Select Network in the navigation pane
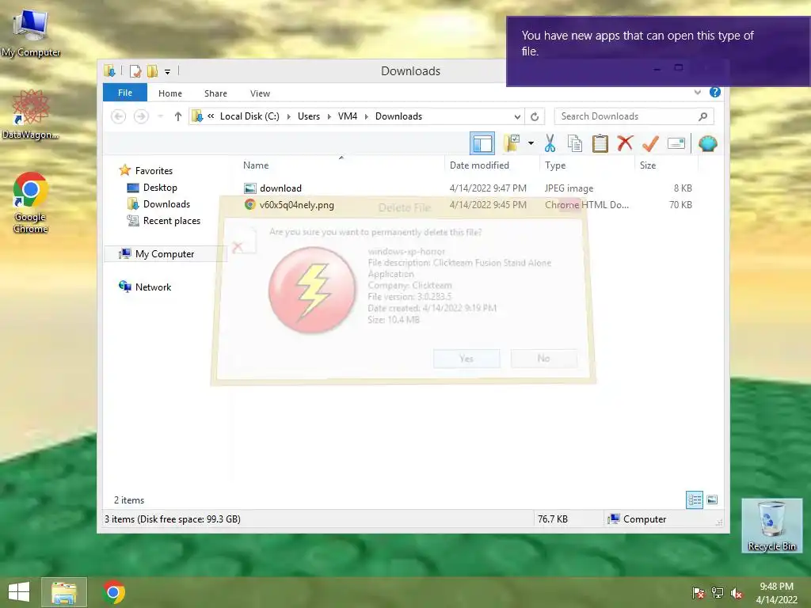Viewport: 811px width, 608px height. [153, 287]
